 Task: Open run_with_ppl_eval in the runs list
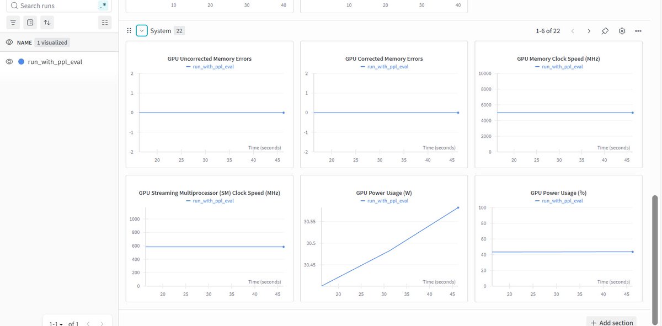pos(55,62)
